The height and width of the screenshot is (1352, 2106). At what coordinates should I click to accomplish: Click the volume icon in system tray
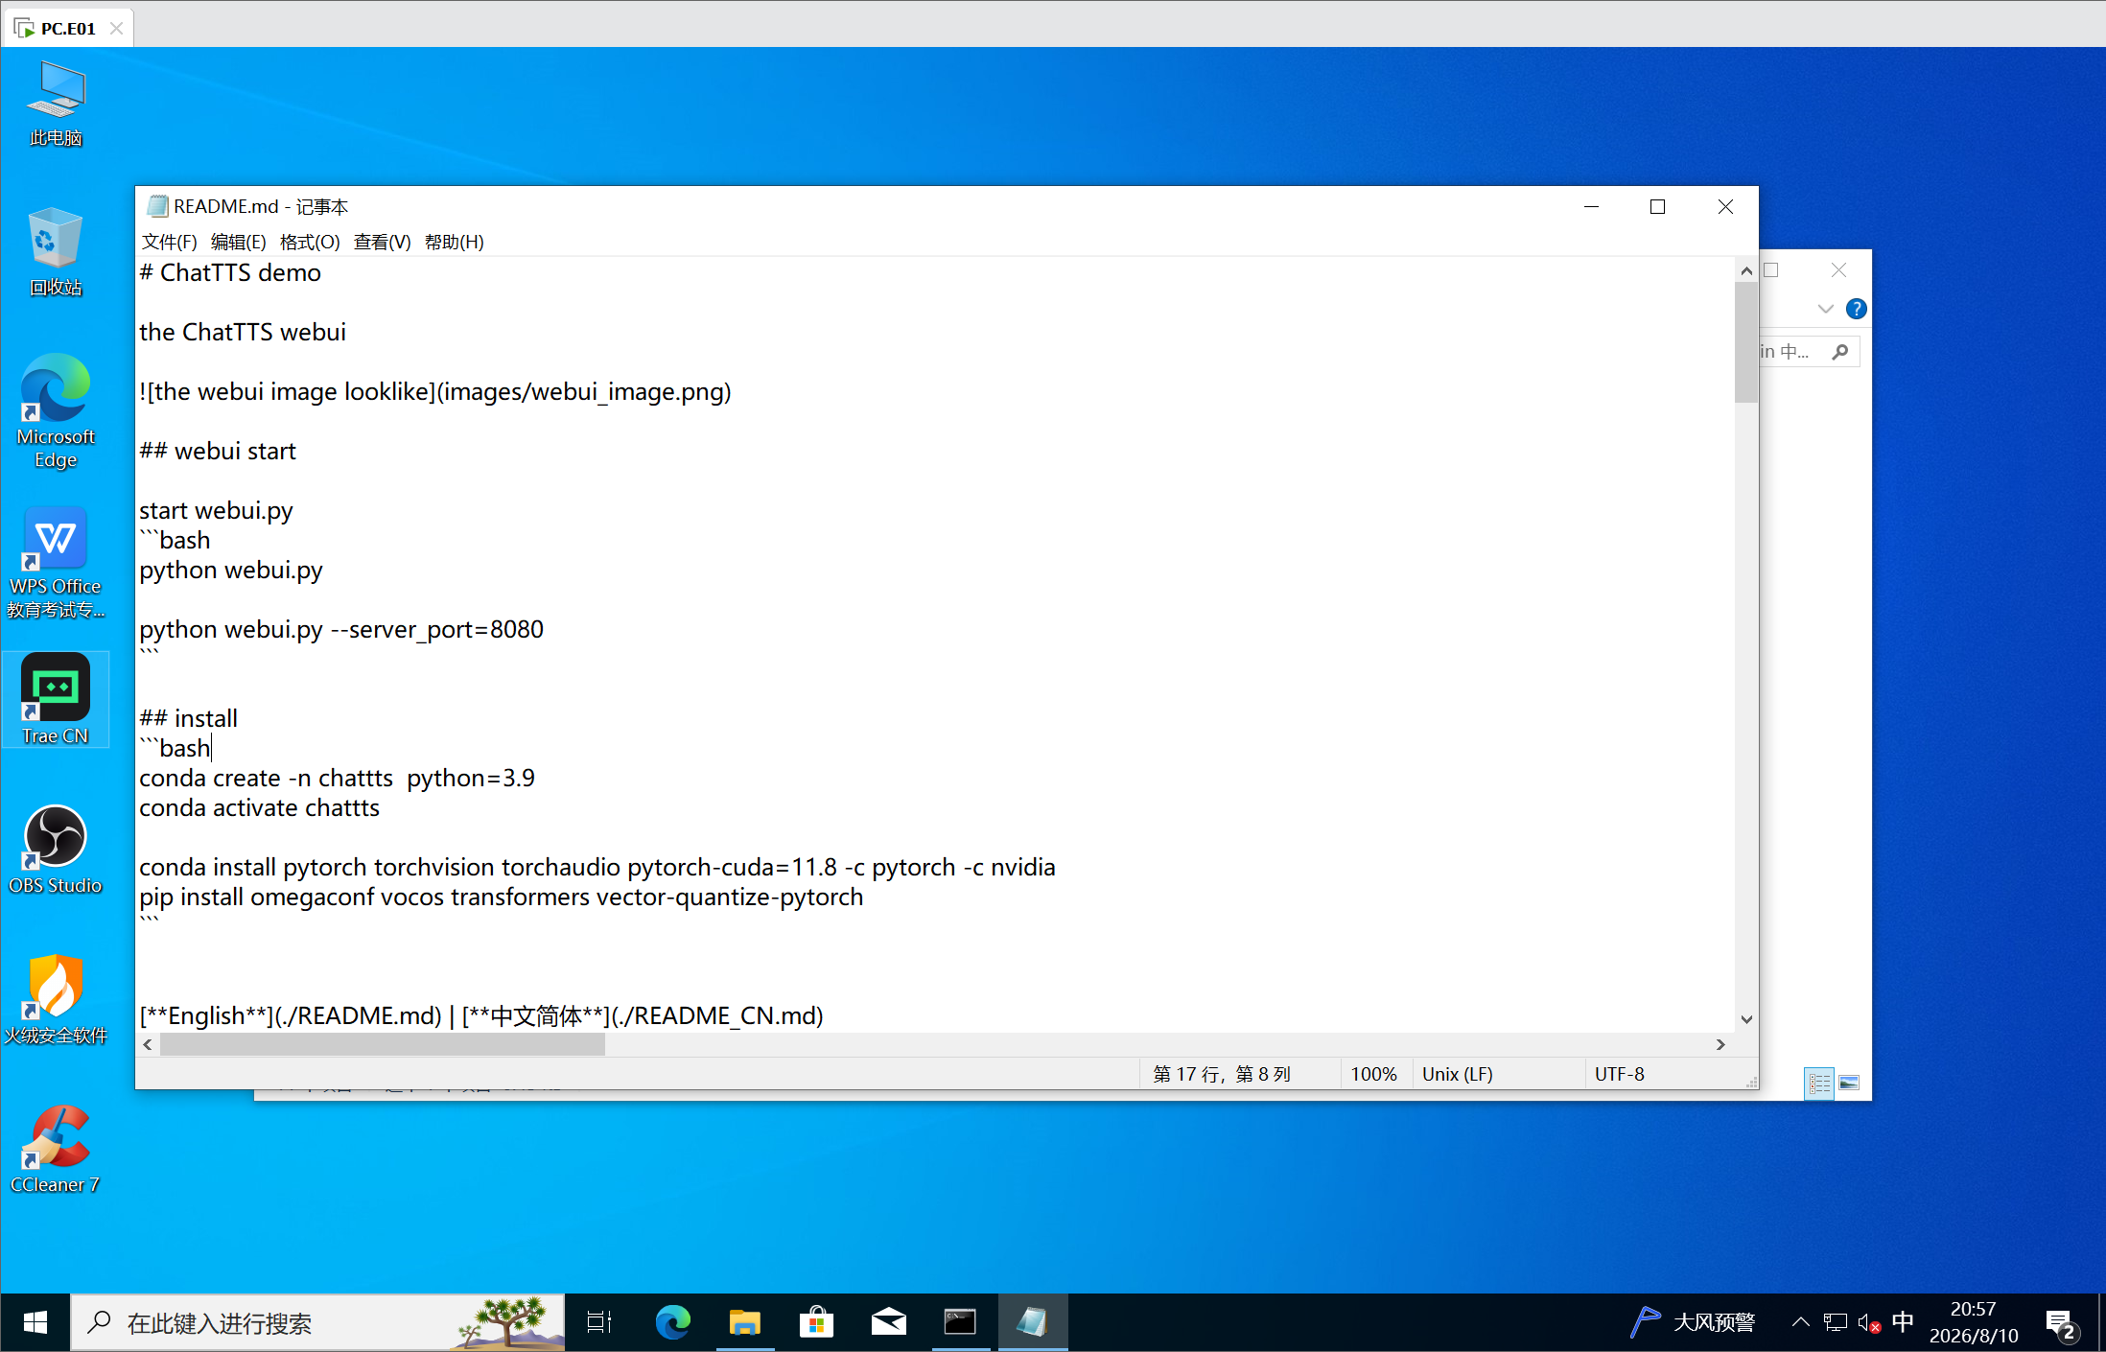click(1868, 1323)
